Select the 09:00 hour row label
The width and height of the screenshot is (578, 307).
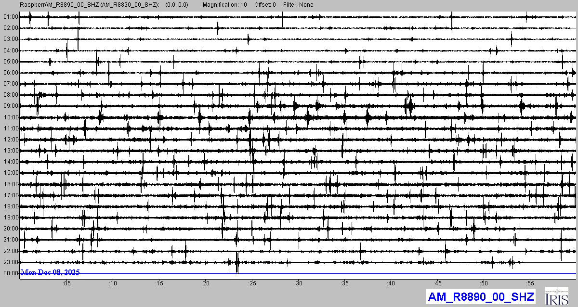10,106
